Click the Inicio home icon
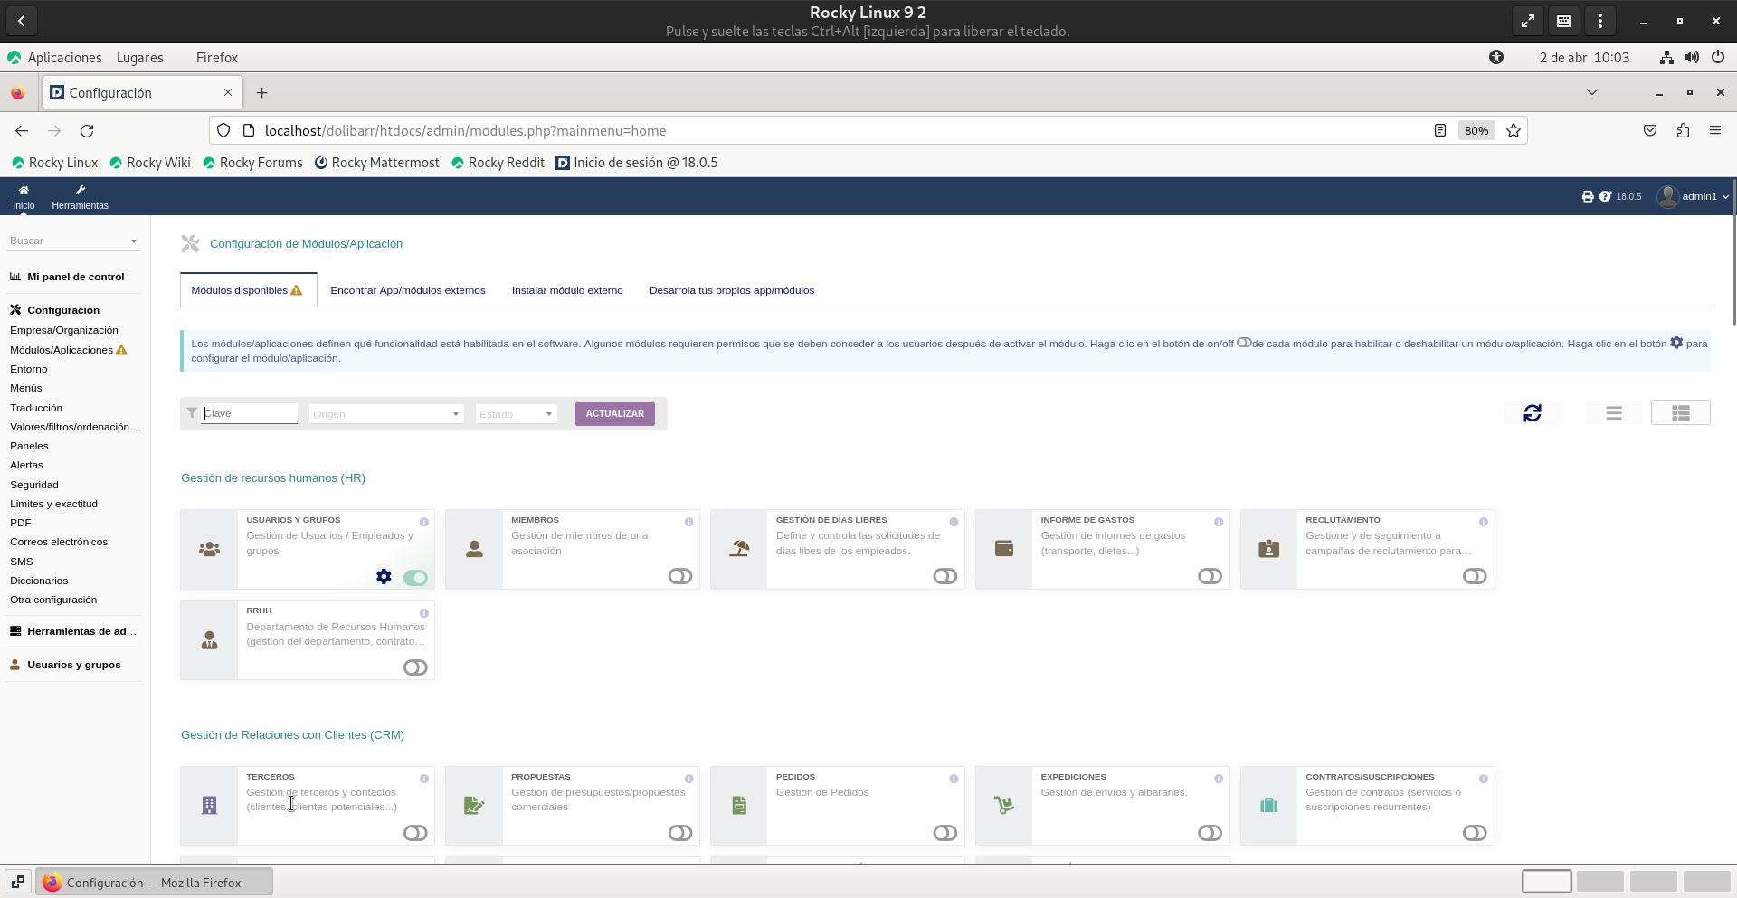This screenshot has width=1737, height=898. pyautogui.click(x=24, y=196)
